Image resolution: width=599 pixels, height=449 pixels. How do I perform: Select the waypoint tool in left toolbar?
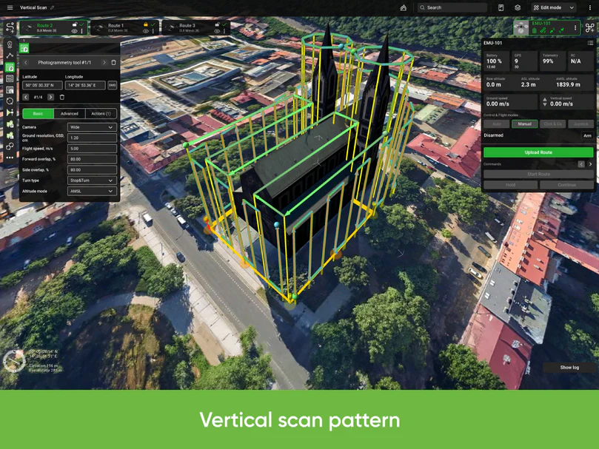10,44
